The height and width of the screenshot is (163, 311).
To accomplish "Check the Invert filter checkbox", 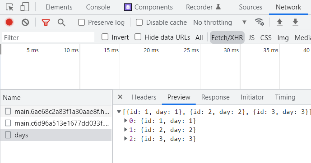I will pyautogui.click(x=105, y=37).
